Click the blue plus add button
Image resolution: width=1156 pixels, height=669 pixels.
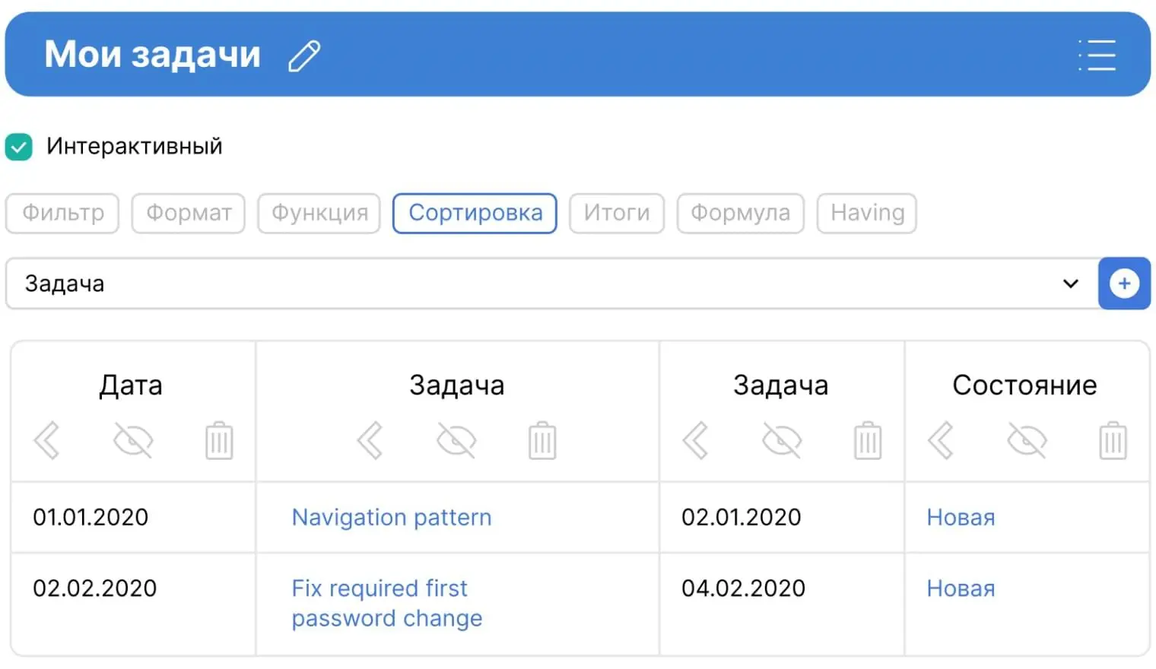point(1124,284)
